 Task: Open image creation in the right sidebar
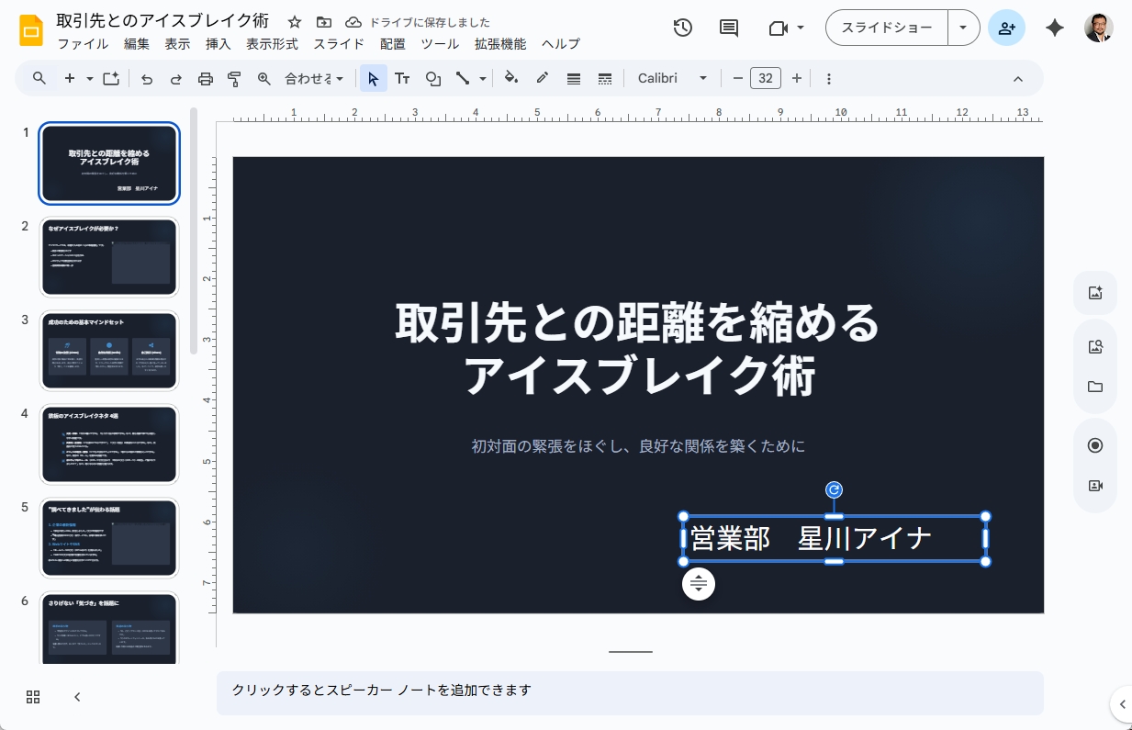[x=1094, y=292]
